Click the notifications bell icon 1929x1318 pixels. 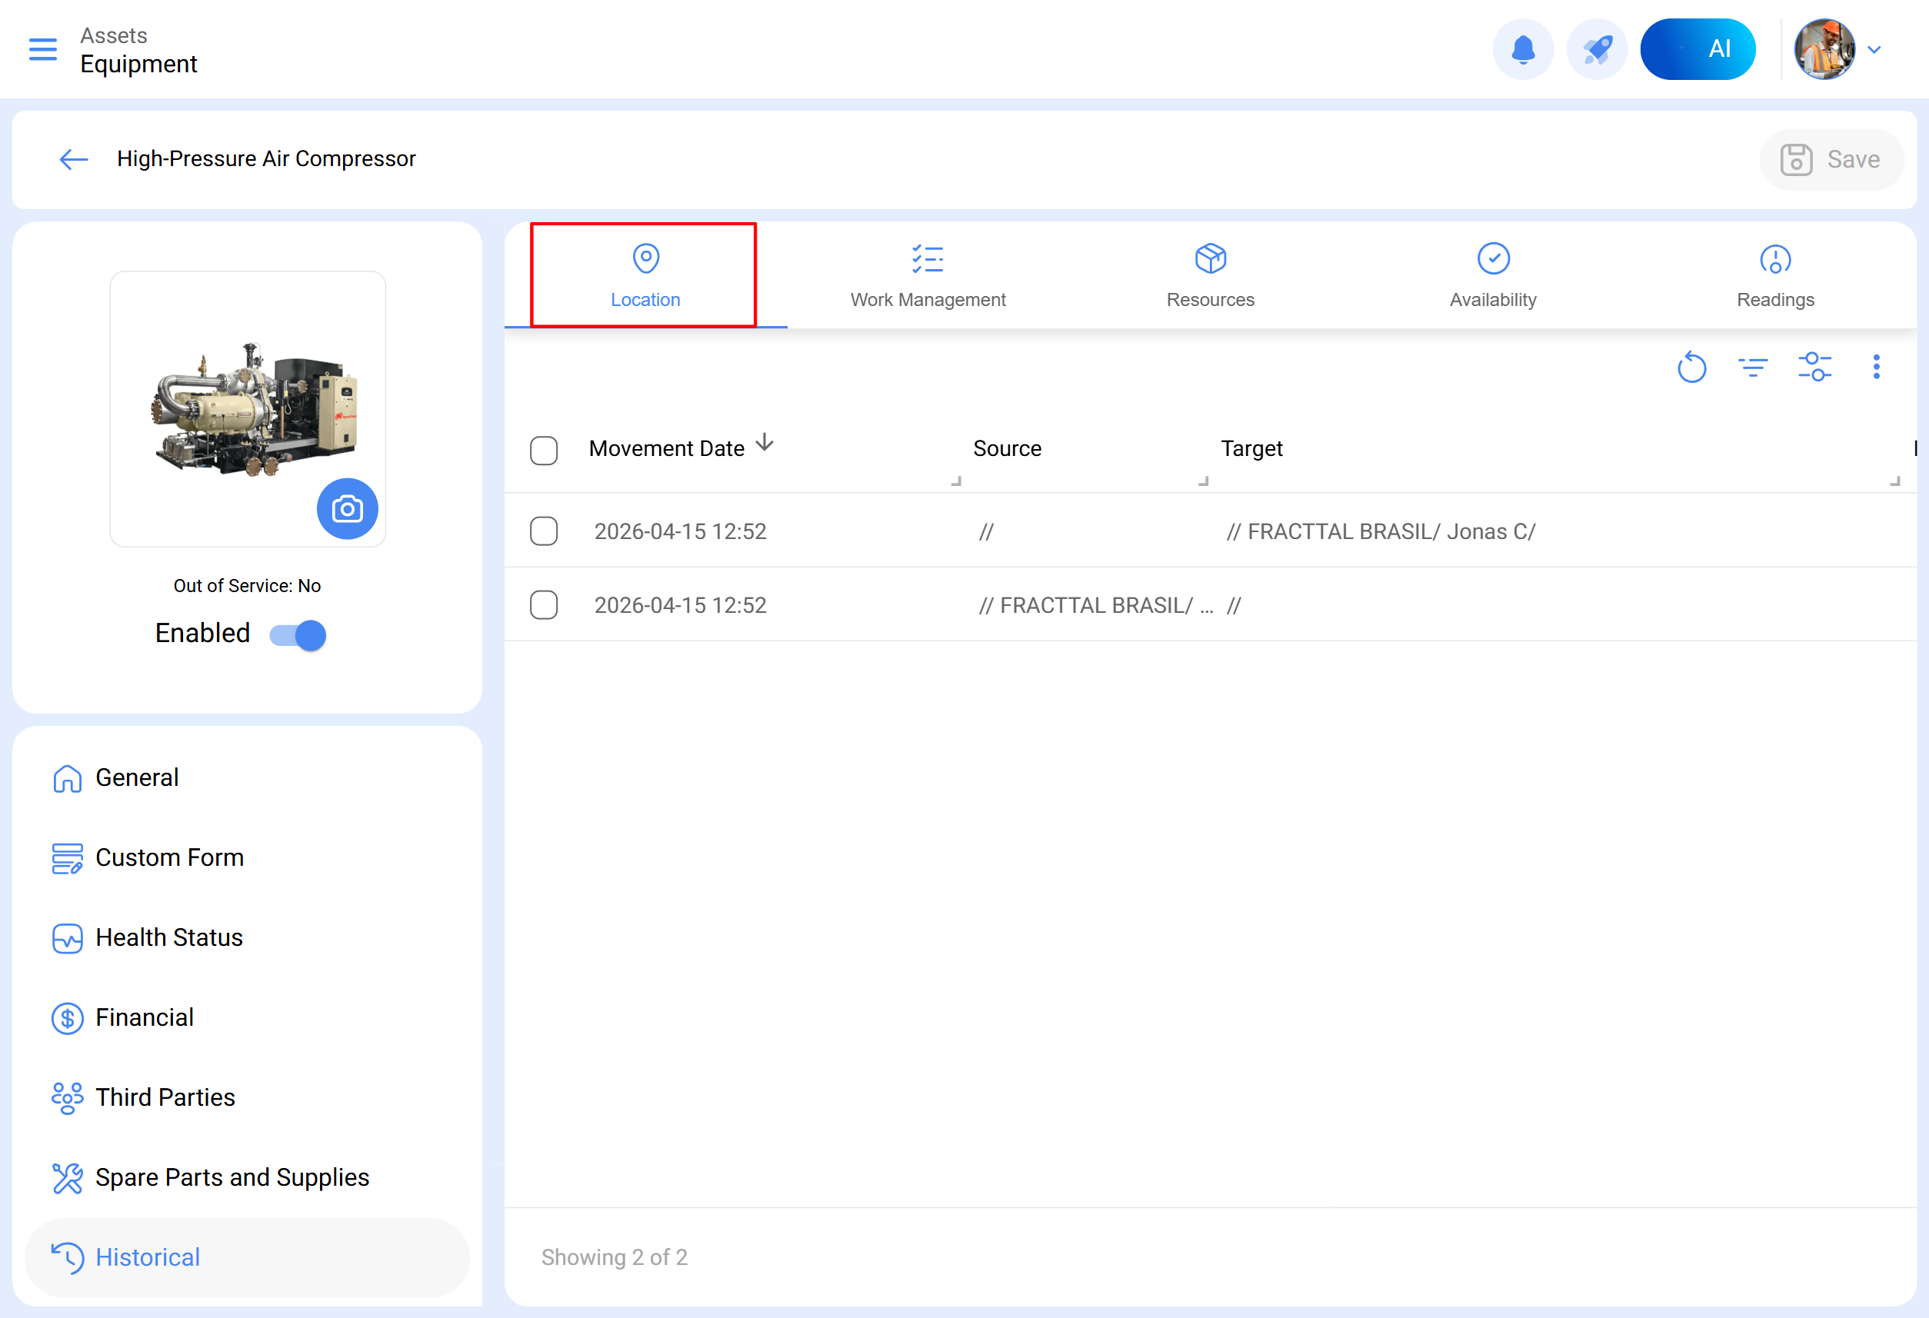tap(1522, 49)
